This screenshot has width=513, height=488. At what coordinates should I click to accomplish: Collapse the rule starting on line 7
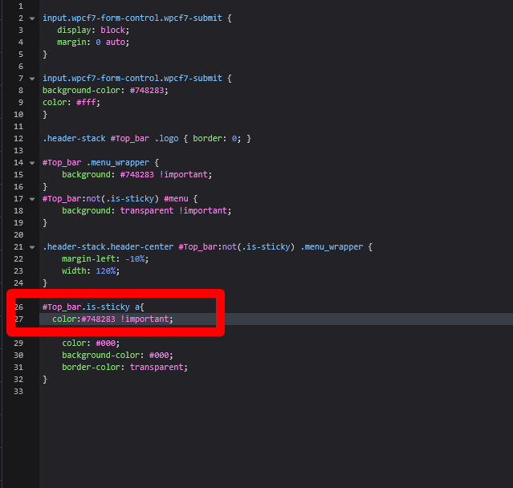click(31, 79)
